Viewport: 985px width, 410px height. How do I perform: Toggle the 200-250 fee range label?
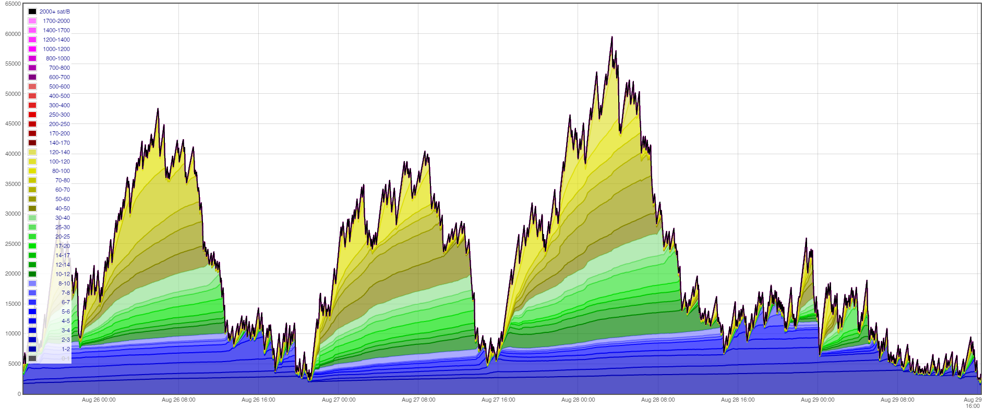59,124
